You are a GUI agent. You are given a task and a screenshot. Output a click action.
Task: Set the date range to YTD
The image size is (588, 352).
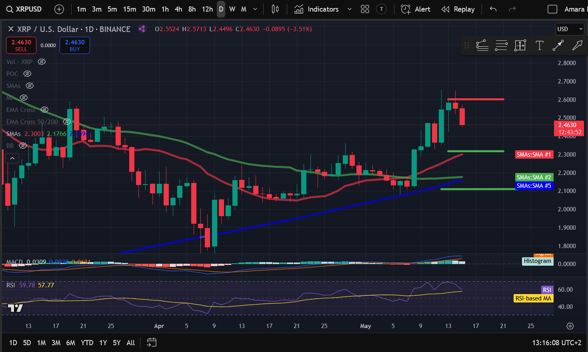(87, 343)
